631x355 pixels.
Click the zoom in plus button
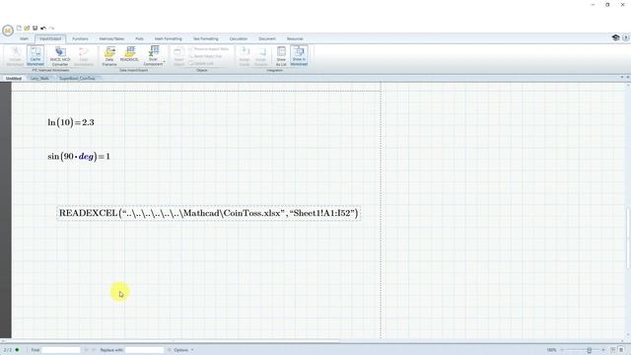coord(603,350)
